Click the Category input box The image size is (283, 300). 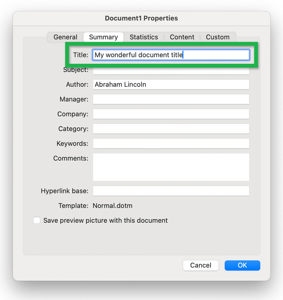coord(171,129)
